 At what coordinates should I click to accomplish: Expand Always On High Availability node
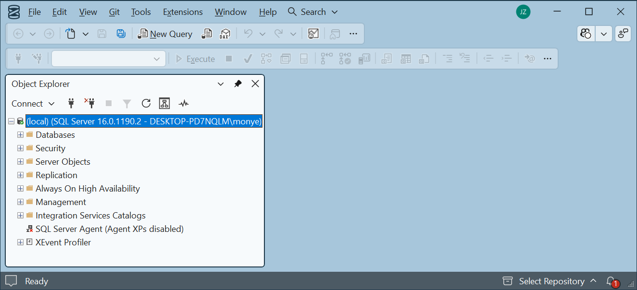[x=20, y=189]
